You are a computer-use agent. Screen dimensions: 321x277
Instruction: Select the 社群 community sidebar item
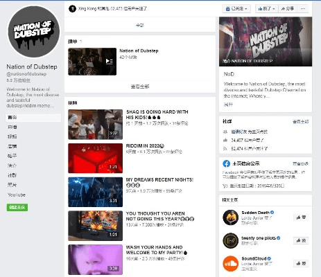point(12,175)
